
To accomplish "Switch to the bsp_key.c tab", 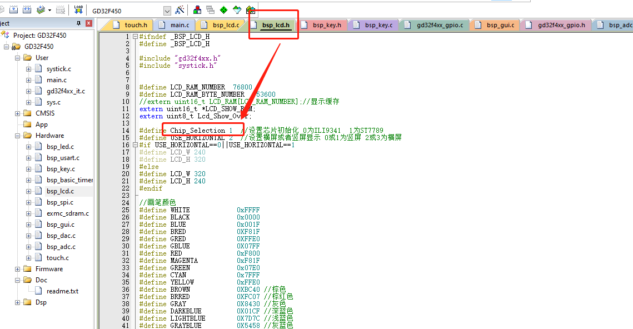I will 373,25.
